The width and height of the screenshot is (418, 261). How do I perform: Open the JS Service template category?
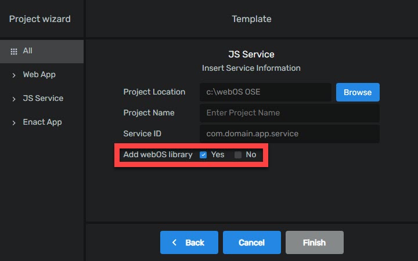coord(43,98)
